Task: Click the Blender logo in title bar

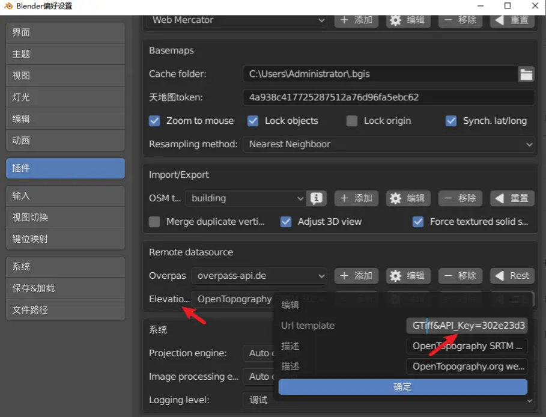Action: 8,6
